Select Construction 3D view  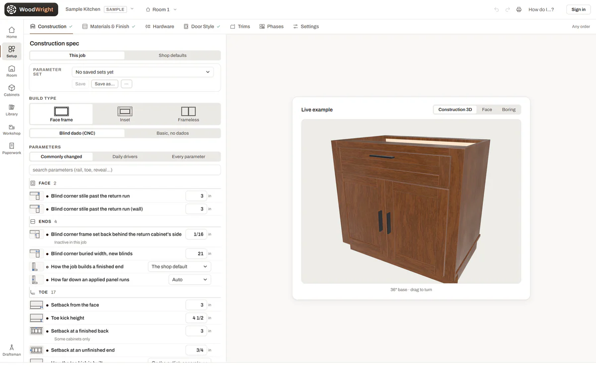[455, 110]
